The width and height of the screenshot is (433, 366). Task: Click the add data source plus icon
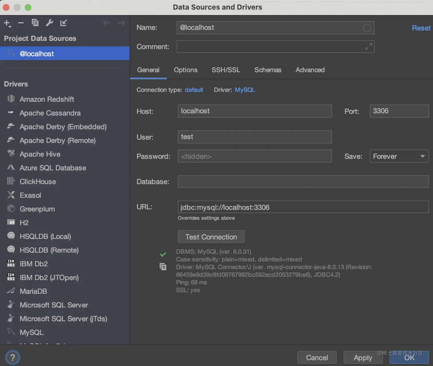point(7,23)
